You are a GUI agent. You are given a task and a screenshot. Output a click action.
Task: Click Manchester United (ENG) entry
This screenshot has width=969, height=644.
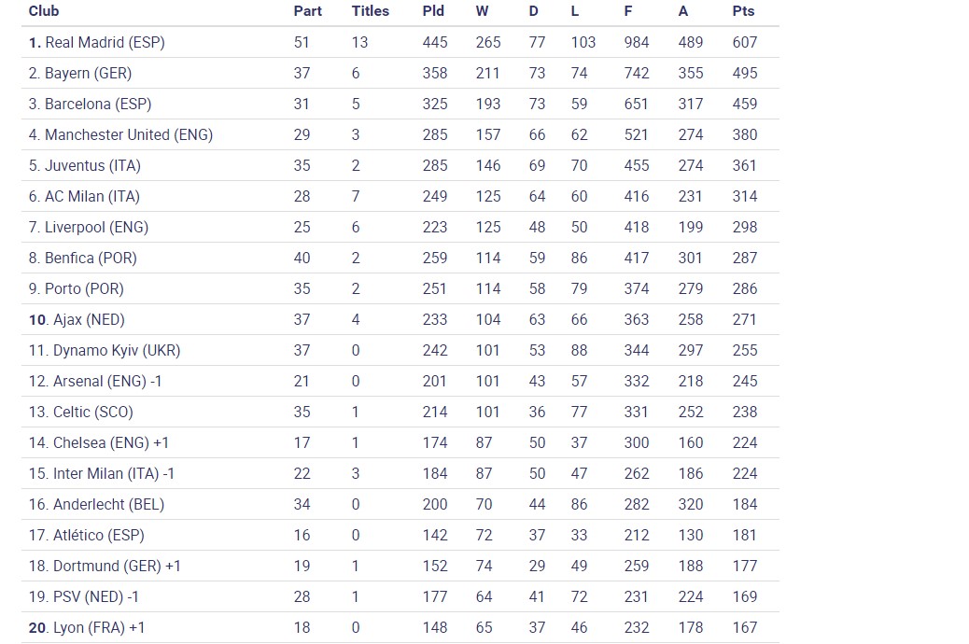[129, 134]
